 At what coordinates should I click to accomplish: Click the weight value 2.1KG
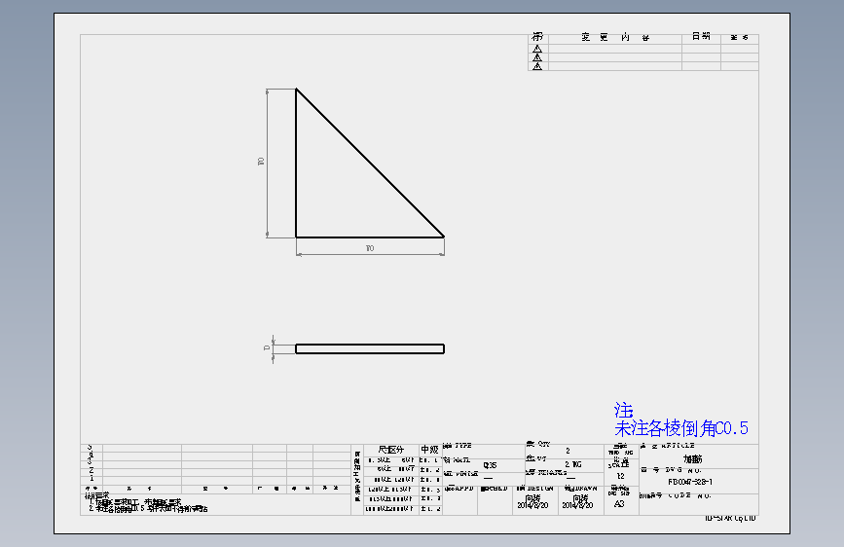click(x=572, y=464)
